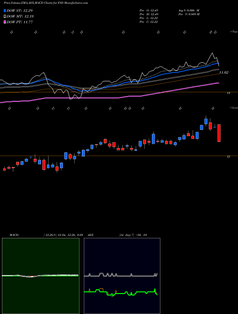The height and width of the screenshot is (314, 238).
Task: Select the 'DOW PT: 11.77' legend label
Action: [20, 22]
